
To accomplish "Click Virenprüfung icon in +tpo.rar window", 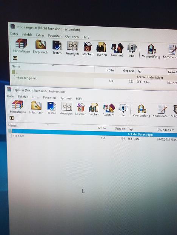I will [x=142, y=109].
